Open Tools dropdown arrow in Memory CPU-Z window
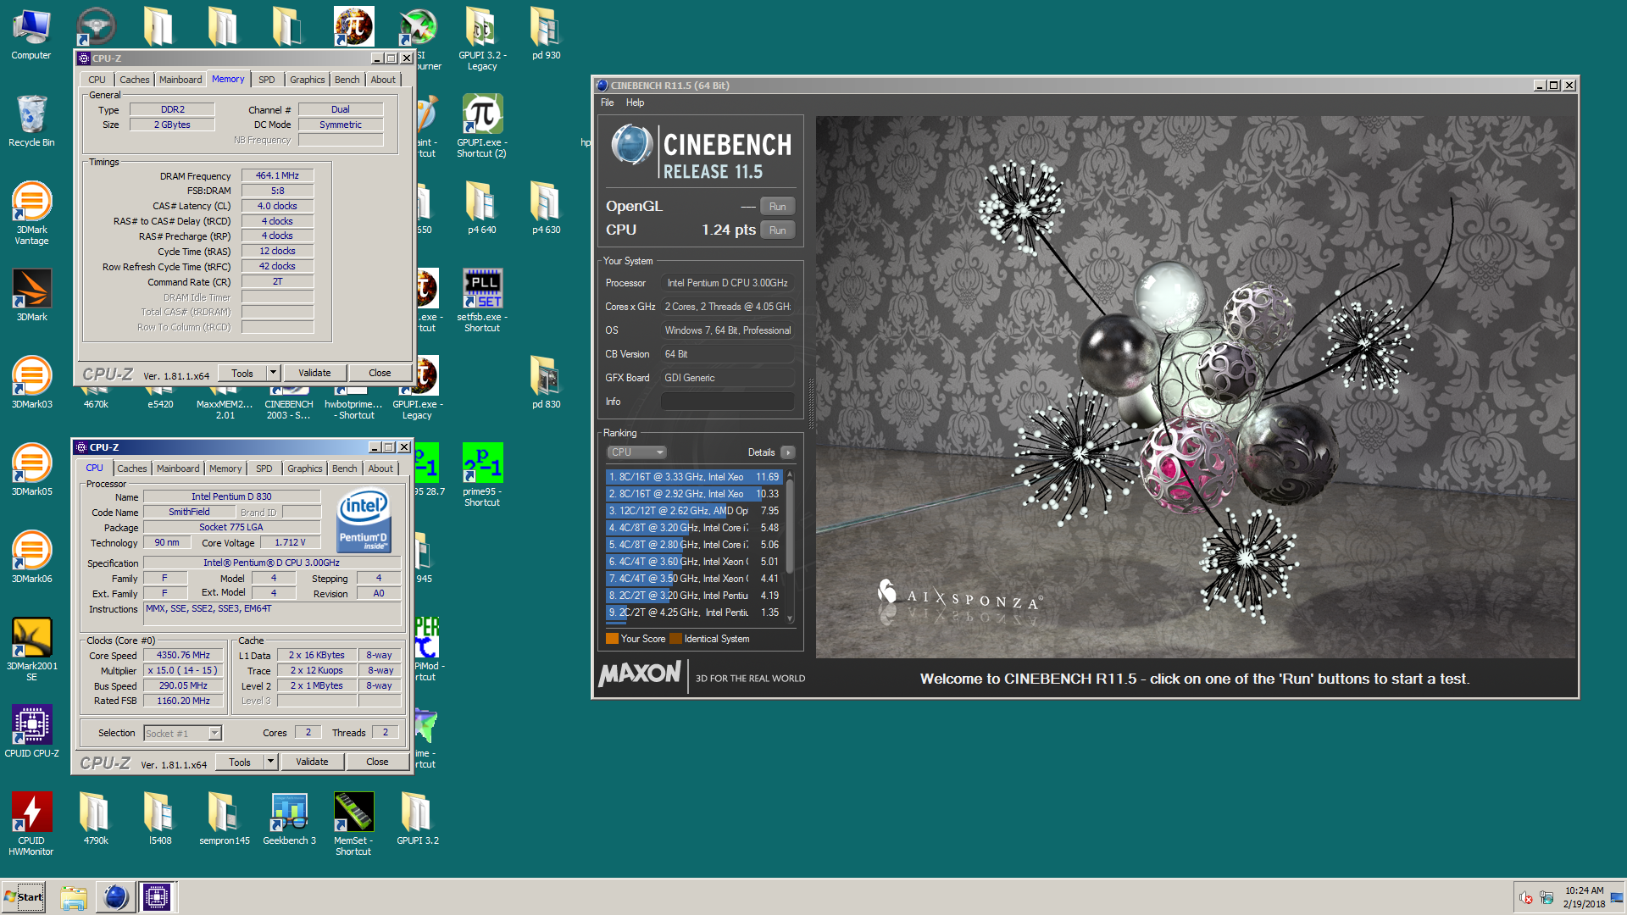1627x915 pixels. coord(273,373)
